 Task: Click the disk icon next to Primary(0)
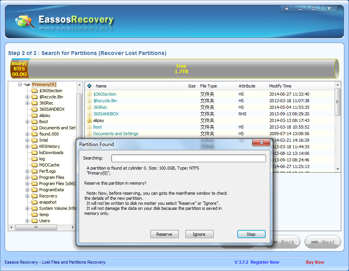coord(27,84)
